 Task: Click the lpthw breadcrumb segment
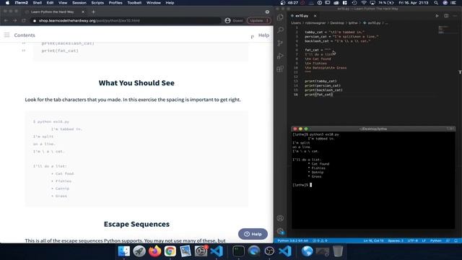(353, 22)
